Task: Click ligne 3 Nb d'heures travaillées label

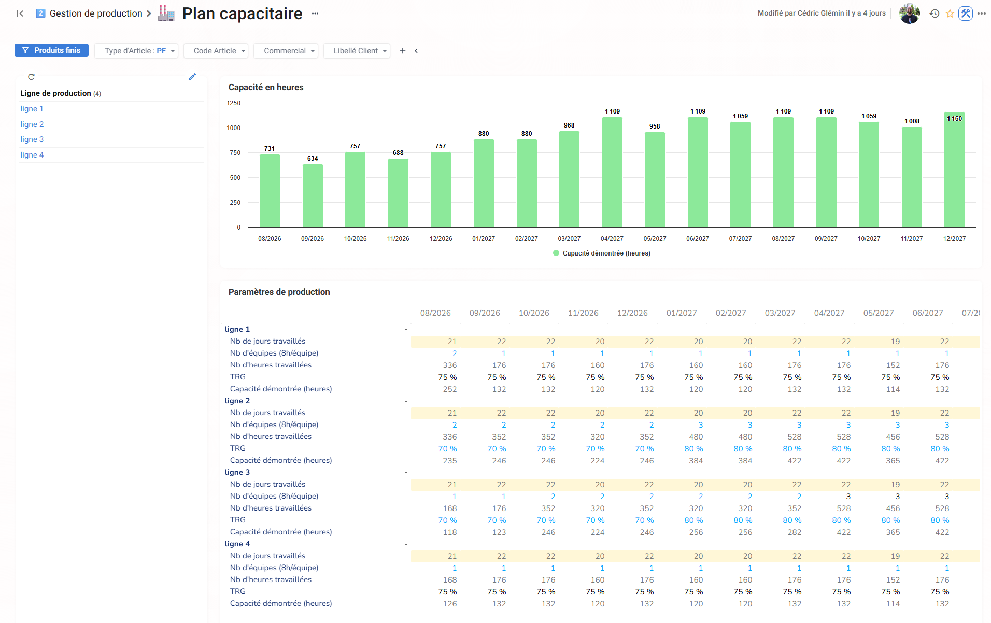Action: click(271, 508)
